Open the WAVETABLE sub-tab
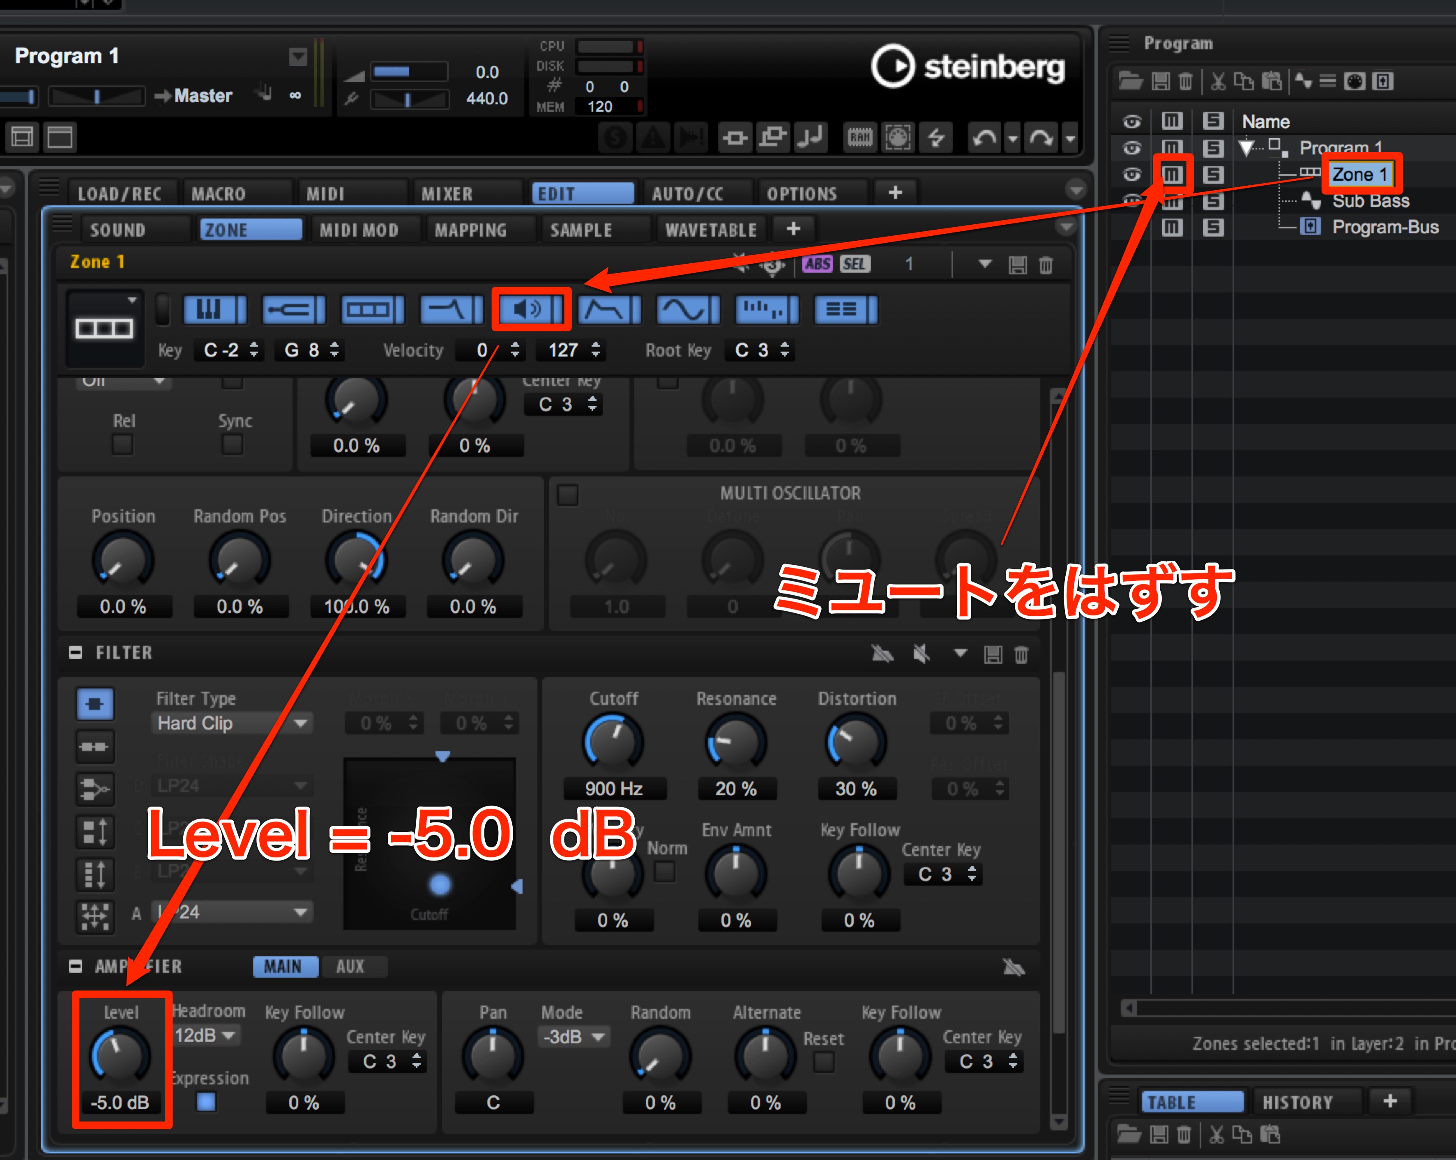The width and height of the screenshot is (1456, 1160). pyautogui.click(x=710, y=230)
